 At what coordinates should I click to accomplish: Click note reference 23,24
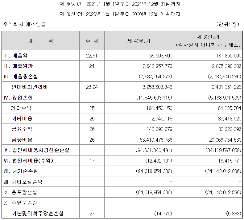tap(92, 87)
